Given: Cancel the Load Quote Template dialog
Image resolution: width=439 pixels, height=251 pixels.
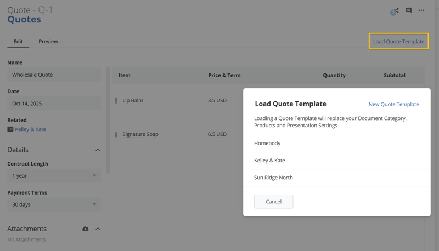Looking at the screenshot, I should coord(273,202).
